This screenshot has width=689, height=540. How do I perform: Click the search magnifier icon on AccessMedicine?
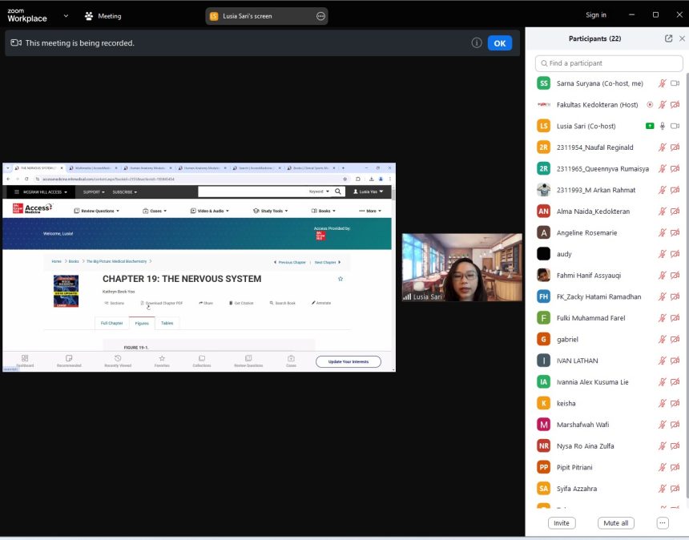pyautogui.click(x=338, y=191)
